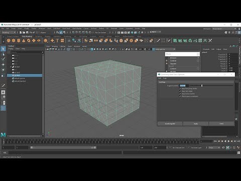Click Separate in the Mesh menu

pyautogui.click(x=173, y=64)
